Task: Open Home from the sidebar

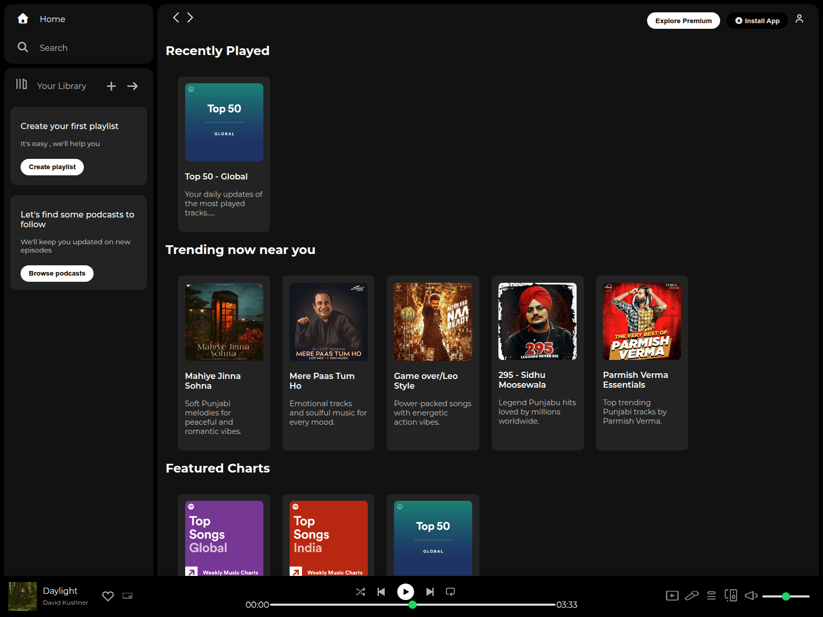Action: [52, 19]
